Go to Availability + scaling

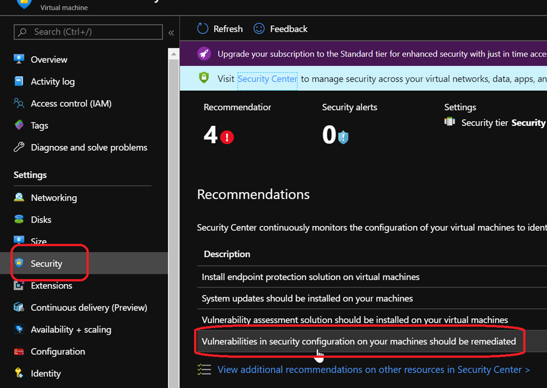pos(71,329)
